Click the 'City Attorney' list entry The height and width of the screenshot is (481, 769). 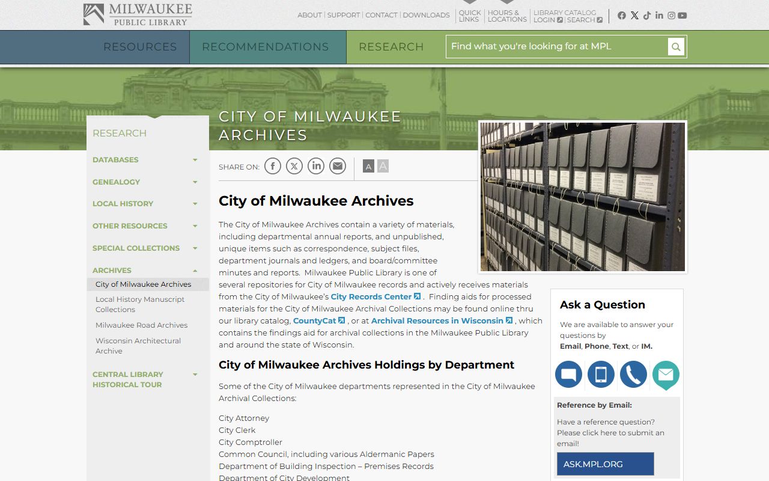pos(244,418)
